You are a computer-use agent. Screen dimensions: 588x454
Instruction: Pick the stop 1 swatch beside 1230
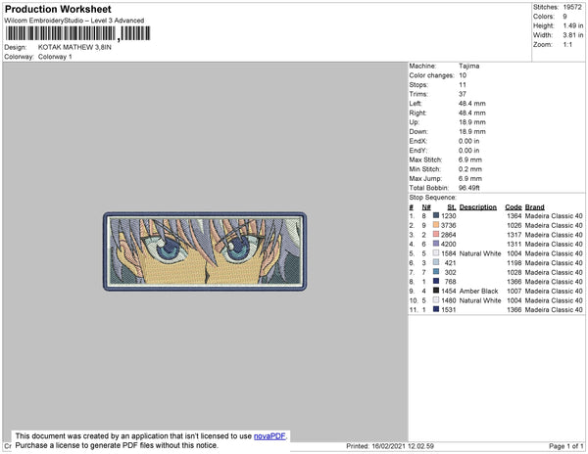tap(436, 215)
